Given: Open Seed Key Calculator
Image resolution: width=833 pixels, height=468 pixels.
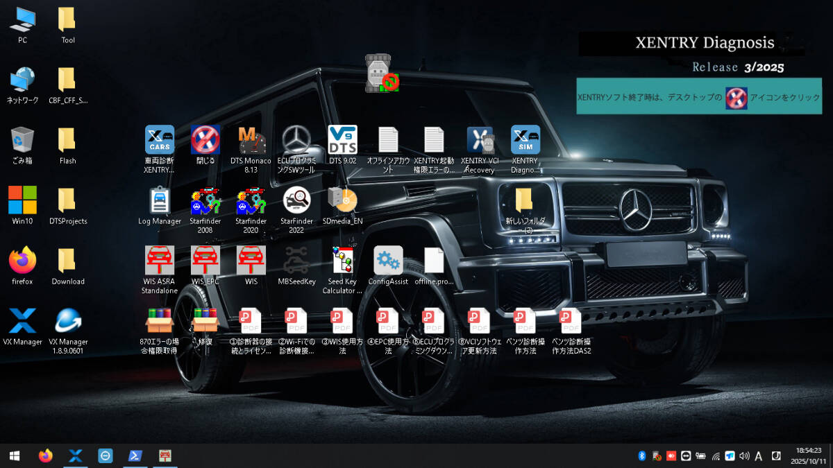Looking at the screenshot, I should click(x=343, y=270).
